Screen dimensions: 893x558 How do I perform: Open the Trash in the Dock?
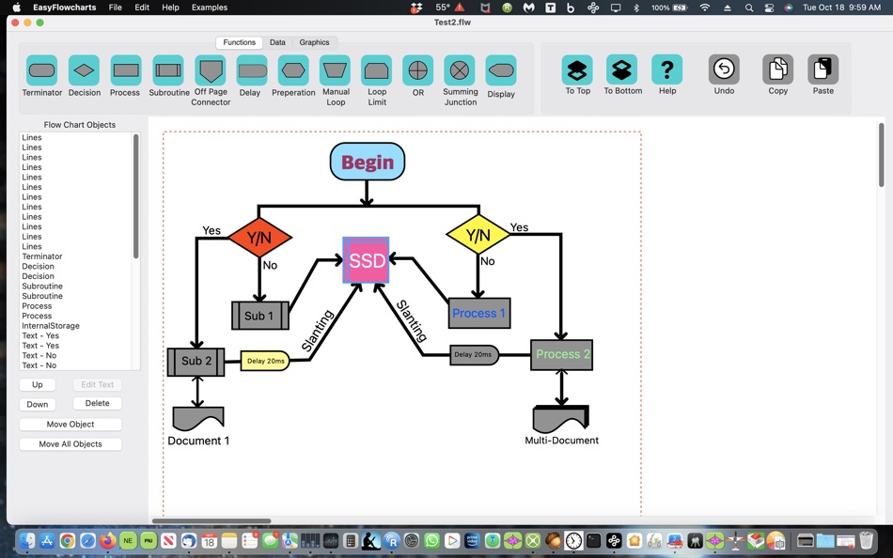[x=867, y=540]
